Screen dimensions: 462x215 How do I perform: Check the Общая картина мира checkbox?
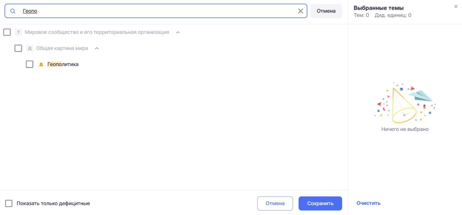[18, 48]
